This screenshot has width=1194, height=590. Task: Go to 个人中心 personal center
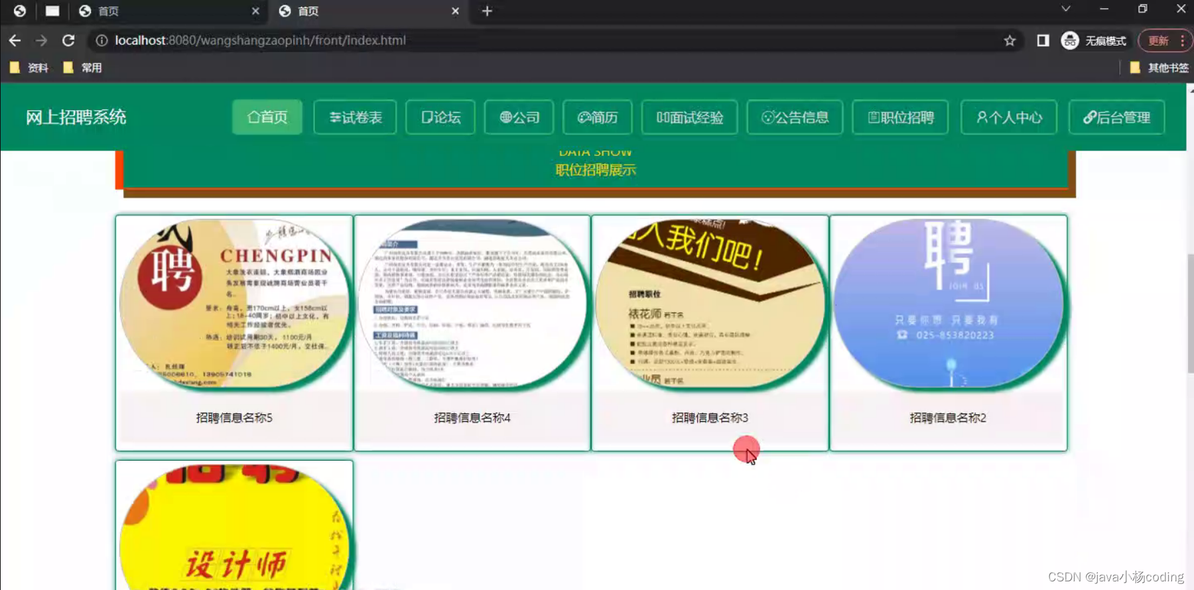point(1009,117)
